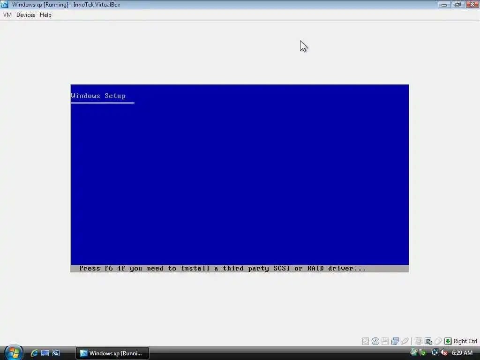Open the Help menu
480x360 pixels.
coord(45,15)
